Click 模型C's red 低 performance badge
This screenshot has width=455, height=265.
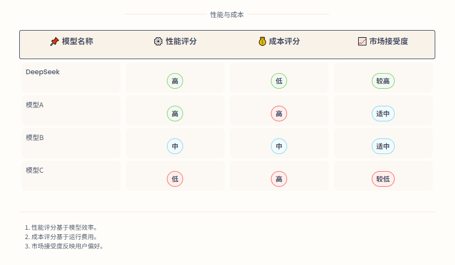175,179
